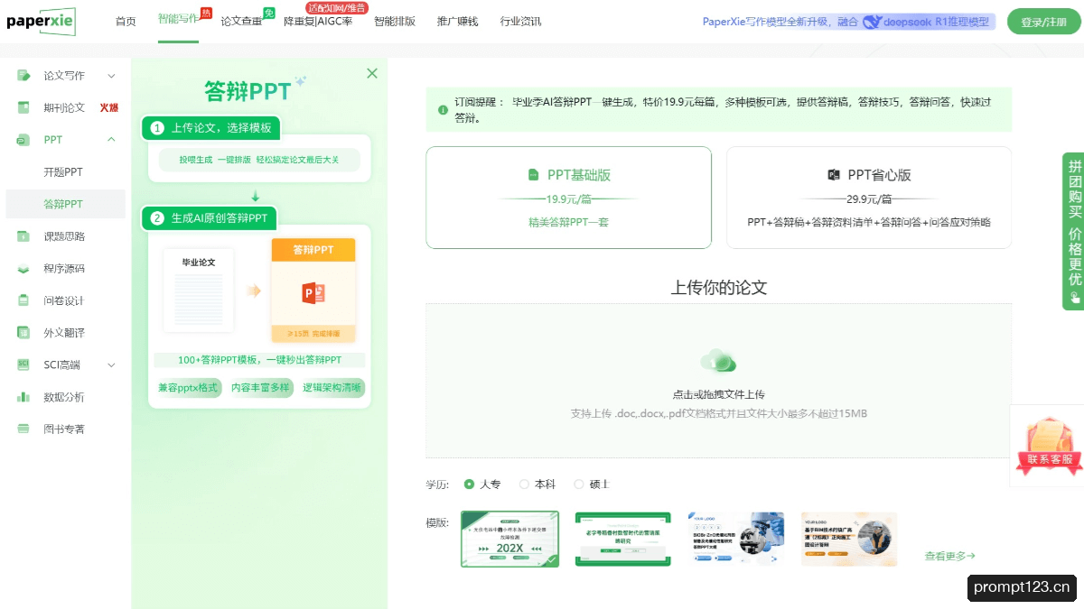
Task: Click the paperxie logo
Action: [x=41, y=21]
